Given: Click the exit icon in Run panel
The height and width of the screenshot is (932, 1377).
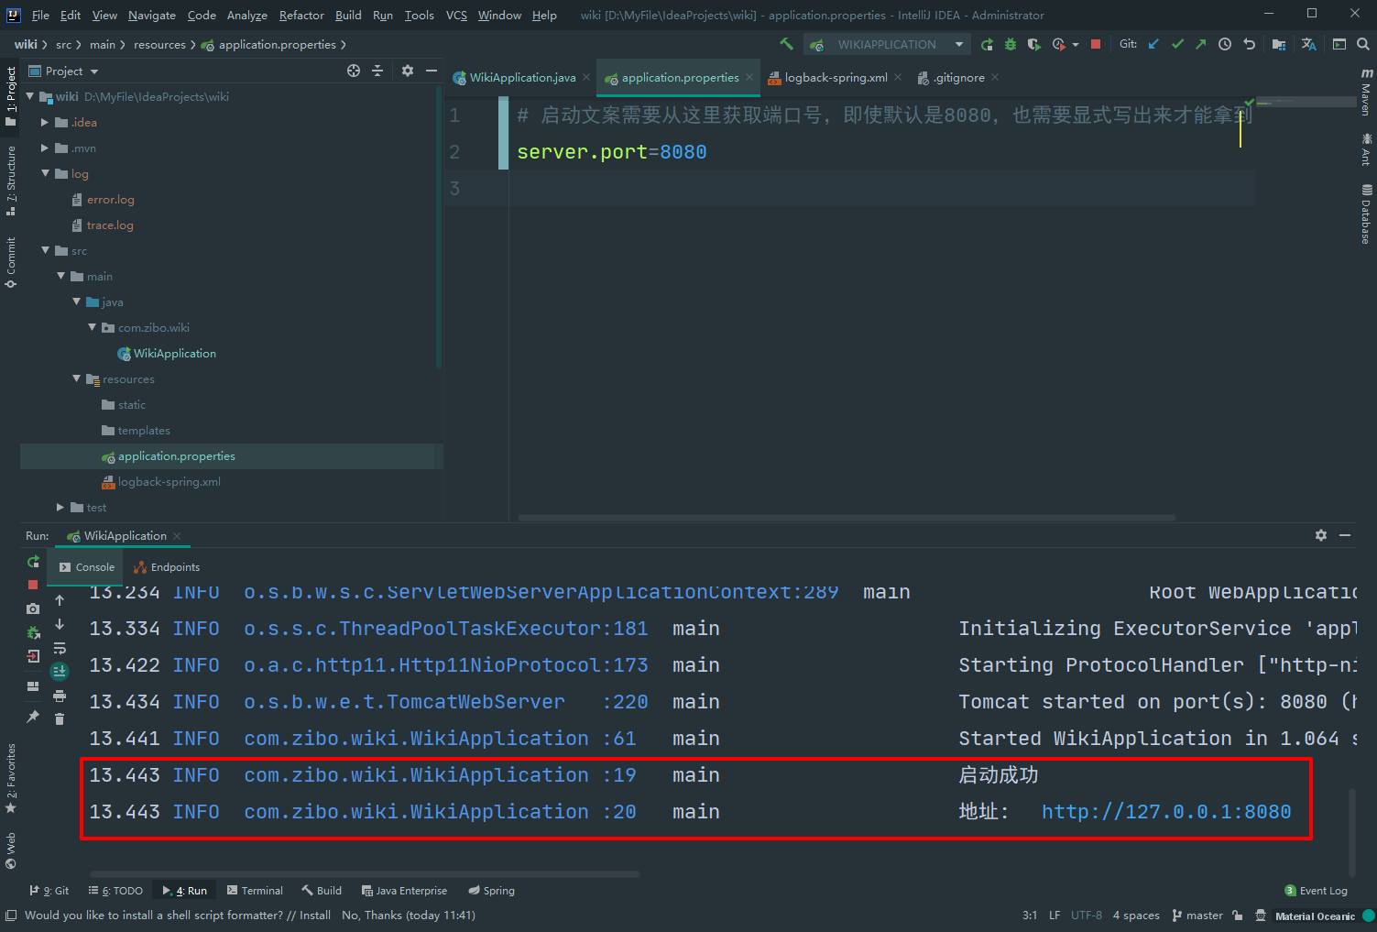Looking at the screenshot, I should [x=33, y=656].
